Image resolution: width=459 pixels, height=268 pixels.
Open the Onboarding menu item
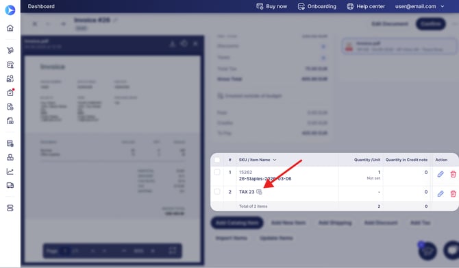click(317, 6)
